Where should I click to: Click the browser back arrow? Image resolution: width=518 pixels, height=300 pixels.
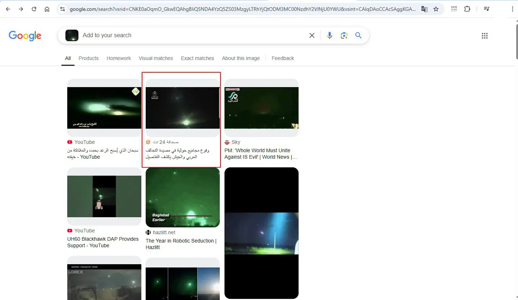click(x=8, y=9)
